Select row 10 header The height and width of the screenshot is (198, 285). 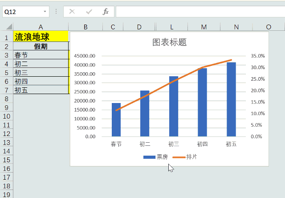click(7, 116)
